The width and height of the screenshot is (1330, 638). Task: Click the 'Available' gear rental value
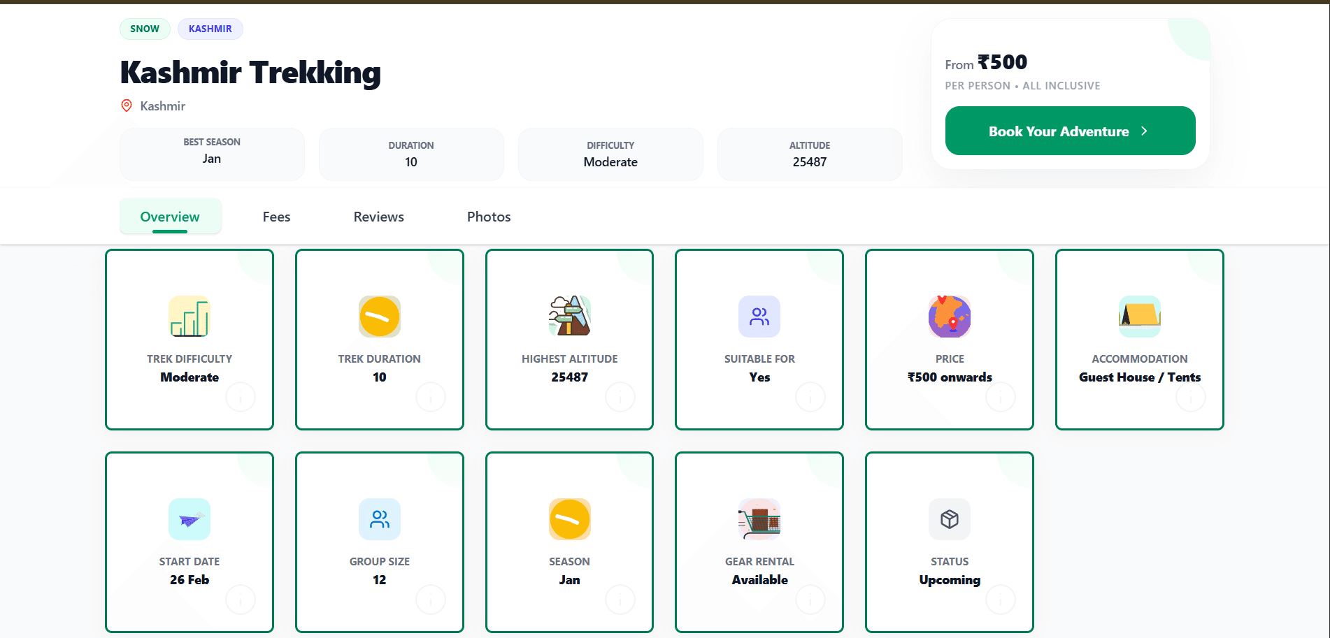tap(759, 580)
